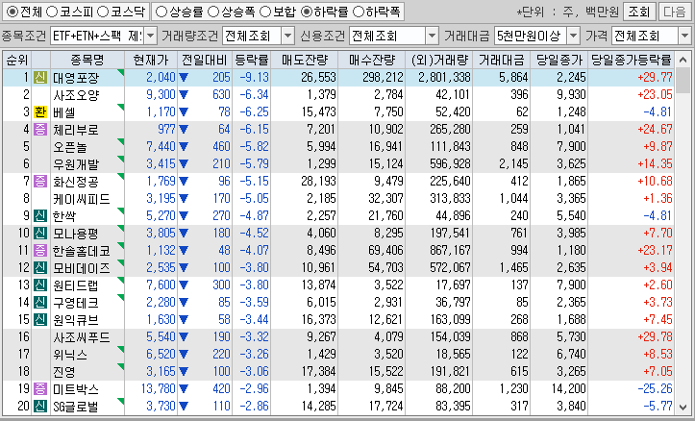Viewport: 695px width, 421px height.
Task: Click the 증 badge next to 화신정공
Action: (39, 182)
